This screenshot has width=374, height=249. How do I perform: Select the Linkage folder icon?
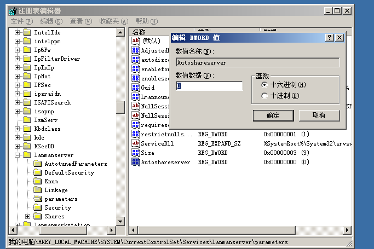[38, 190]
